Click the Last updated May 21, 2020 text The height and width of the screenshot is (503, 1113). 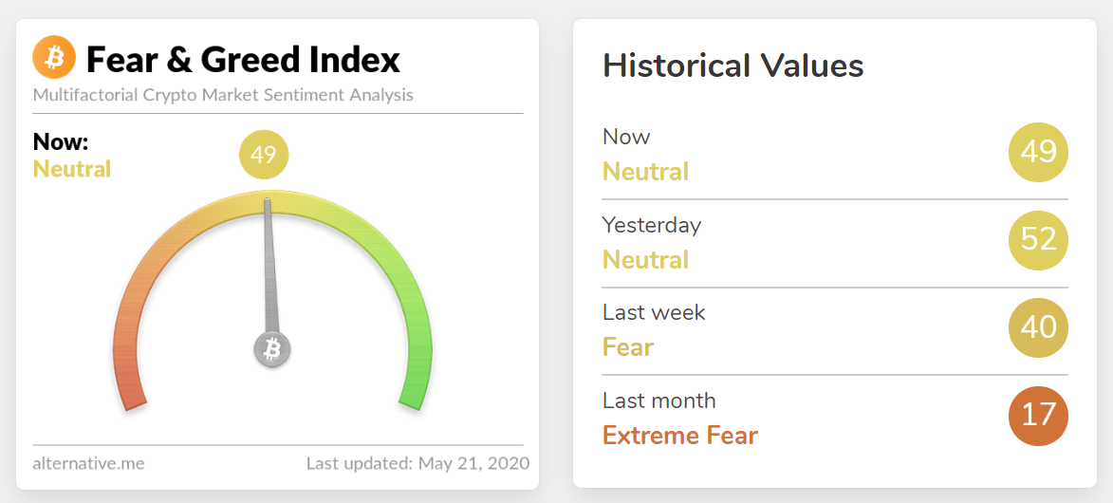[x=418, y=464]
